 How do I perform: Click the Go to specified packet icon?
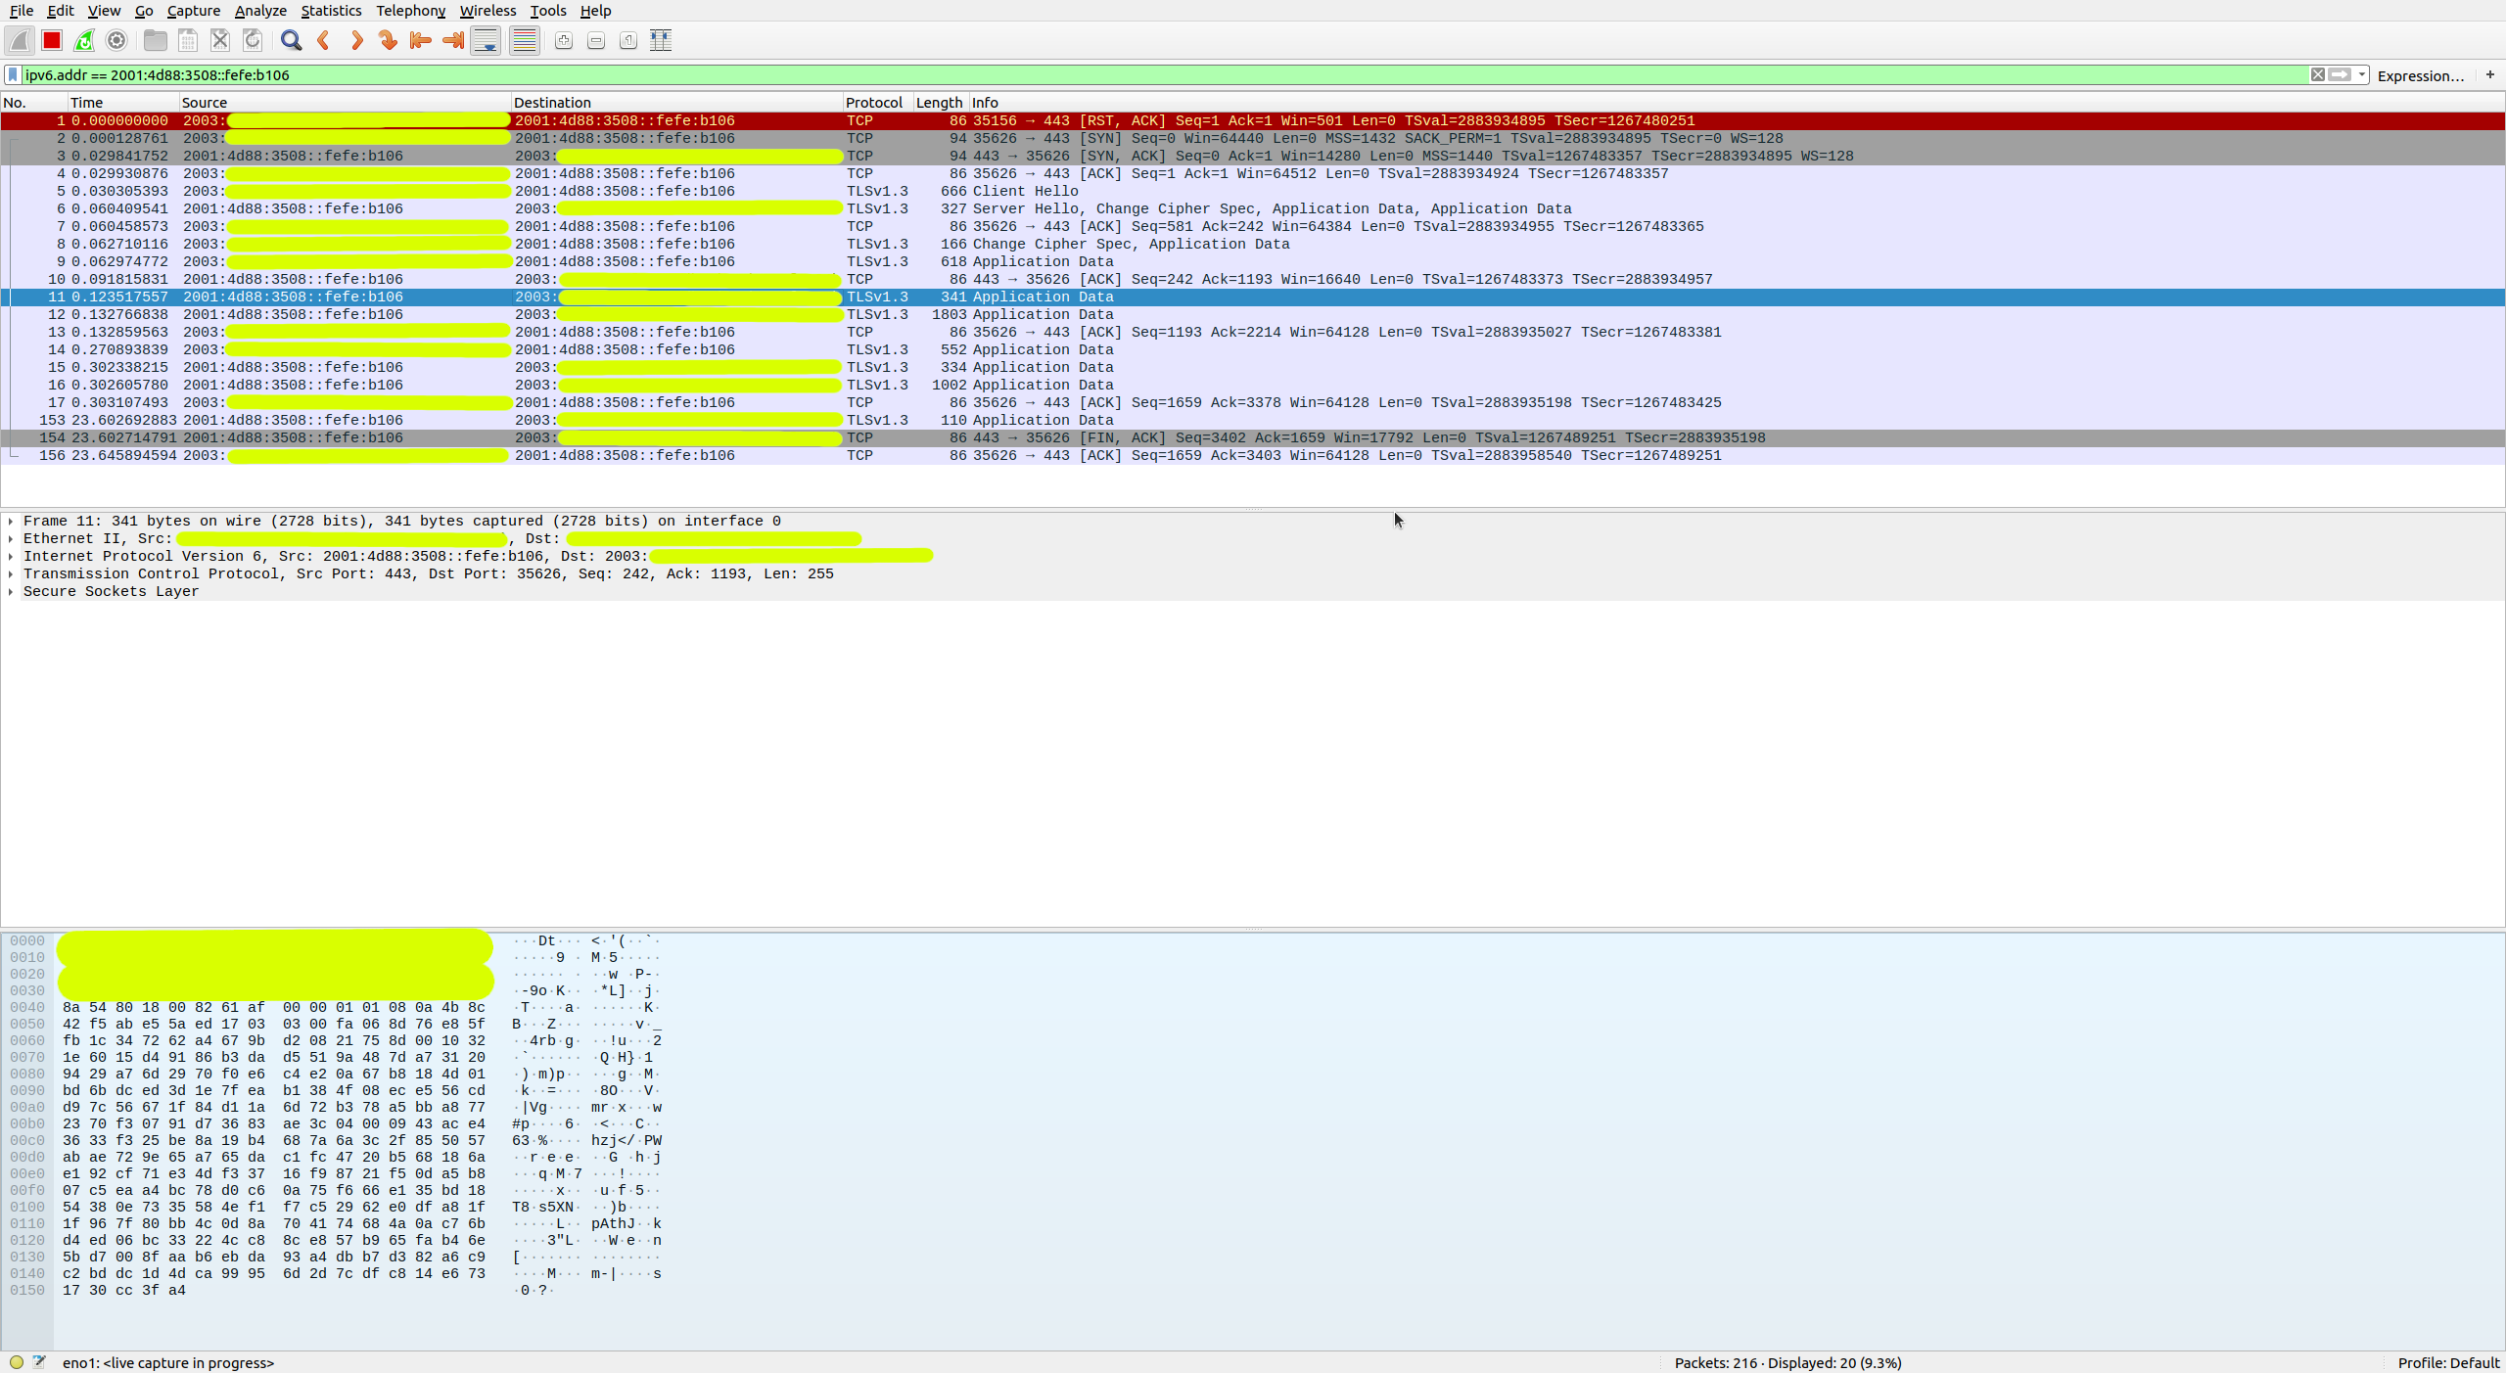[x=388, y=40]
